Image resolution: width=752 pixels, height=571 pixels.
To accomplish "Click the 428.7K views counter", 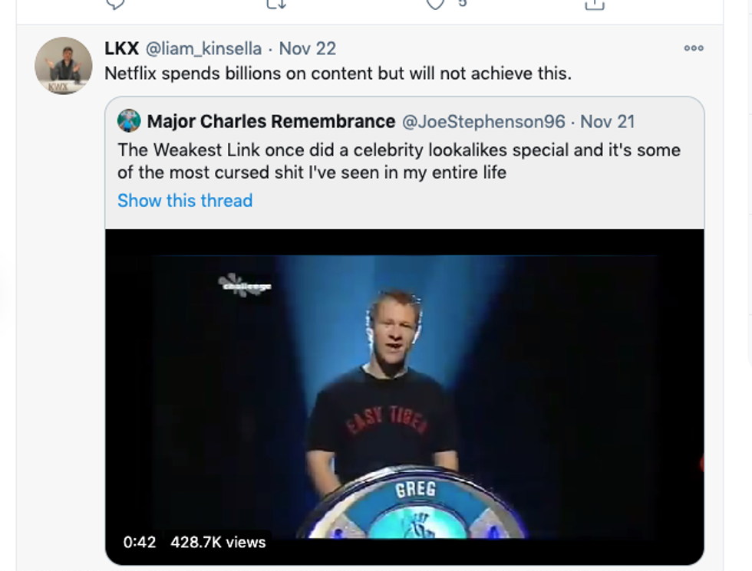I will pos(218,542).
